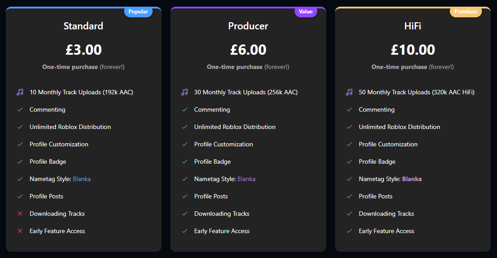Click the blue Popular badge
This screenshot has height=258, width=497.
tap(138, 12)
